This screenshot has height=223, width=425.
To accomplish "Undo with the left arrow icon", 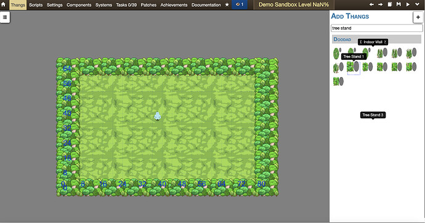I will pyautogui.click(x=371, y=4).
